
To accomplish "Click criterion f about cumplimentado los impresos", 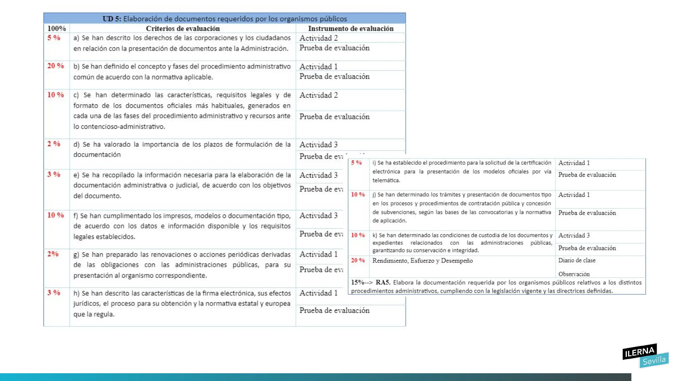I will (182, 226).
